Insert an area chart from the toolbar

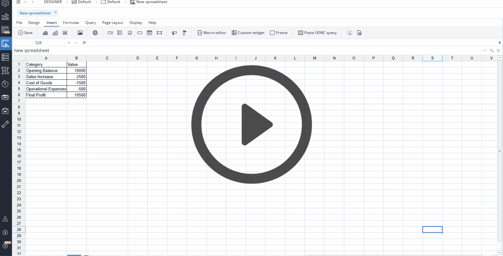[55, 32]
